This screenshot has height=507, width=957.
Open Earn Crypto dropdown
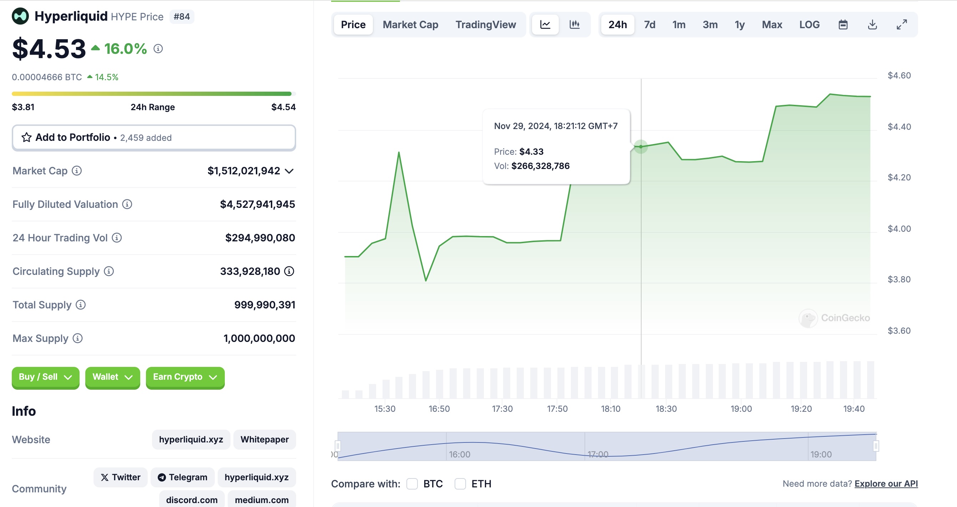click(x=185, y=377)
